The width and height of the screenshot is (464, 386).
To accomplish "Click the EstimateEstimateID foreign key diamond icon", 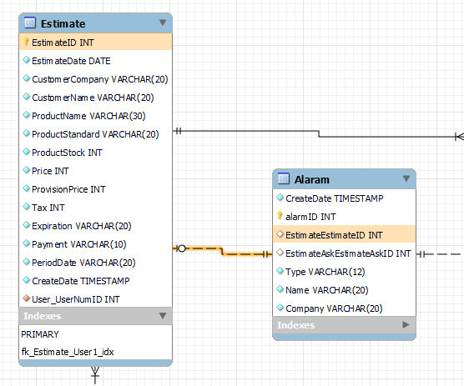I will click(x=280, y=234).
